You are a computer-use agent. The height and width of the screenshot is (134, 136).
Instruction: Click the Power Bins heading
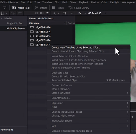[7, 130]
